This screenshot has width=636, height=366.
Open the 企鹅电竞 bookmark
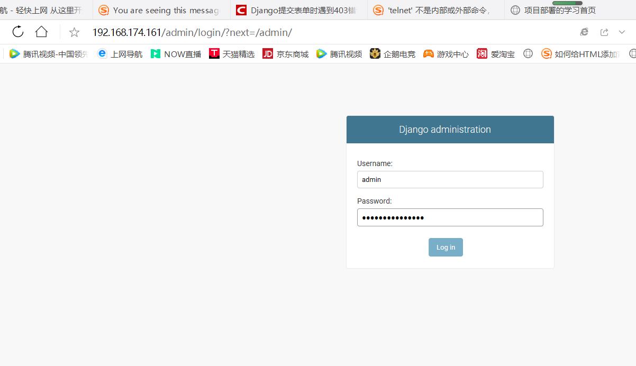point(393,53)
